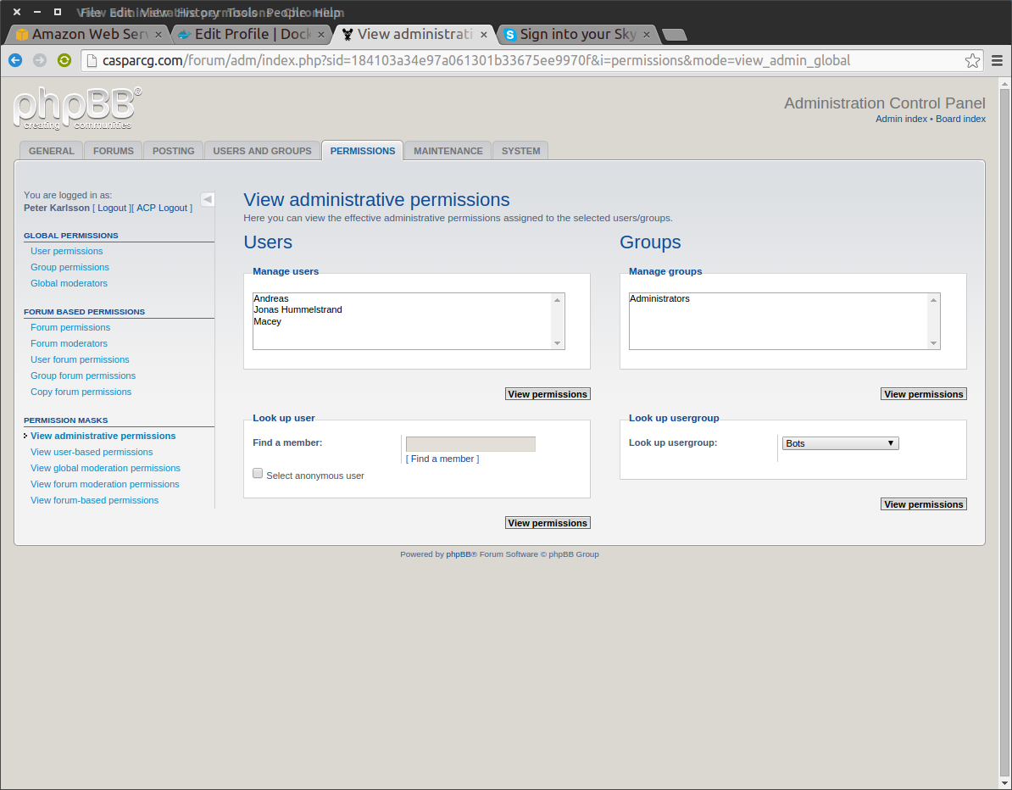Click the Manage groups list scroll up arrow
The width and height of the screenshot is (1012, 790).
pyautogui.click(x=933, y=300)
